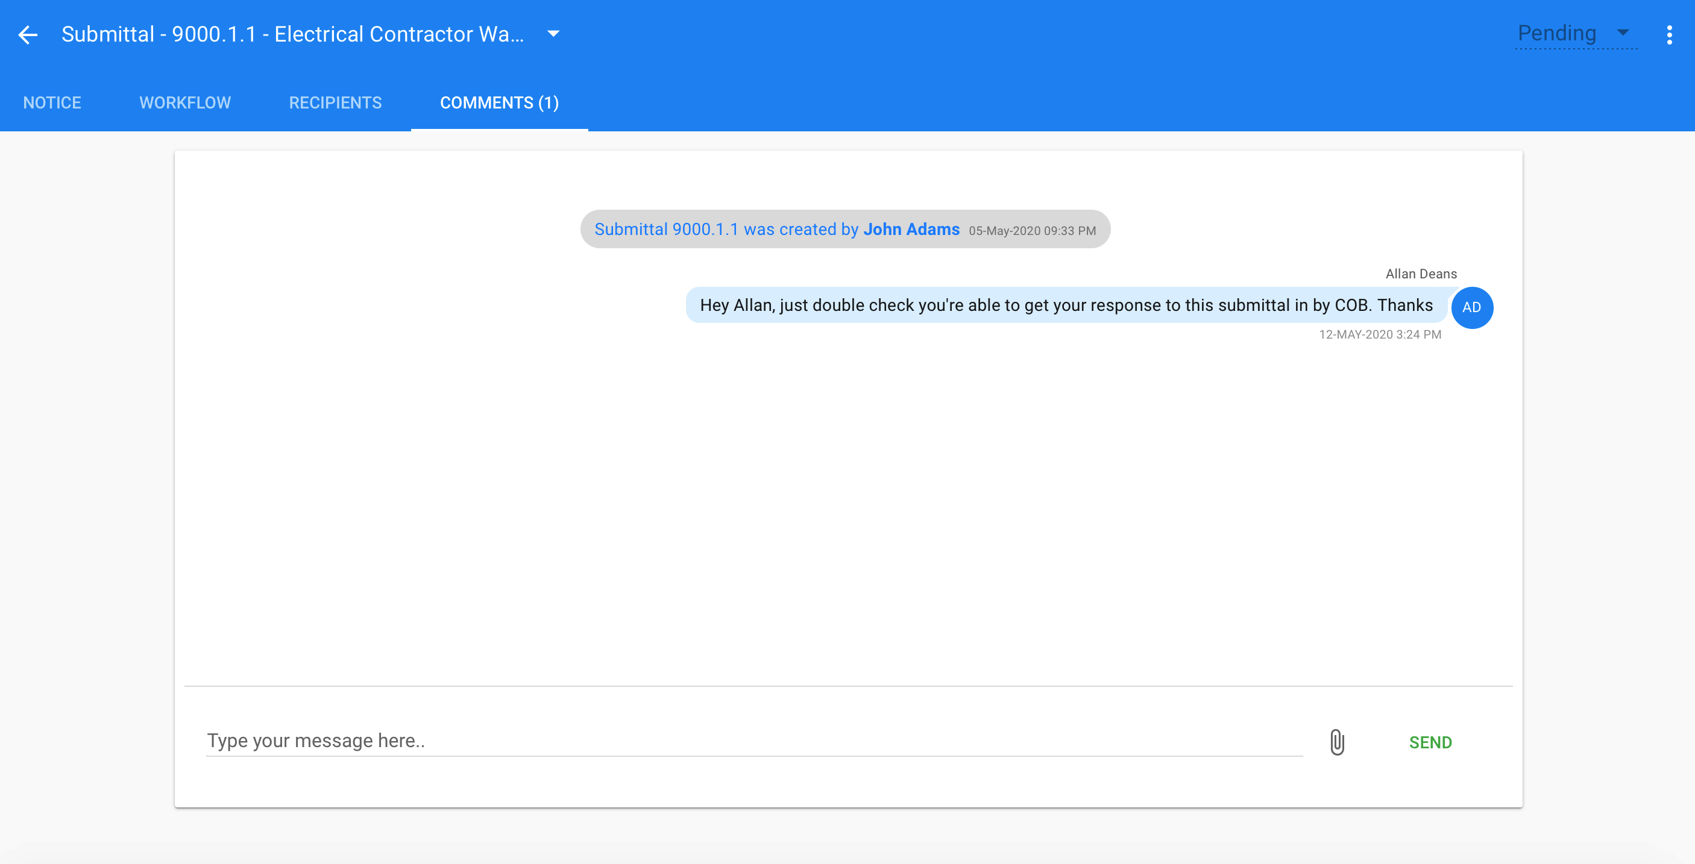This screenshot has width=1695, height=864.
Task: Click the 05-May-2020 09:33 PM timestamp
Action: point(1032,231)
